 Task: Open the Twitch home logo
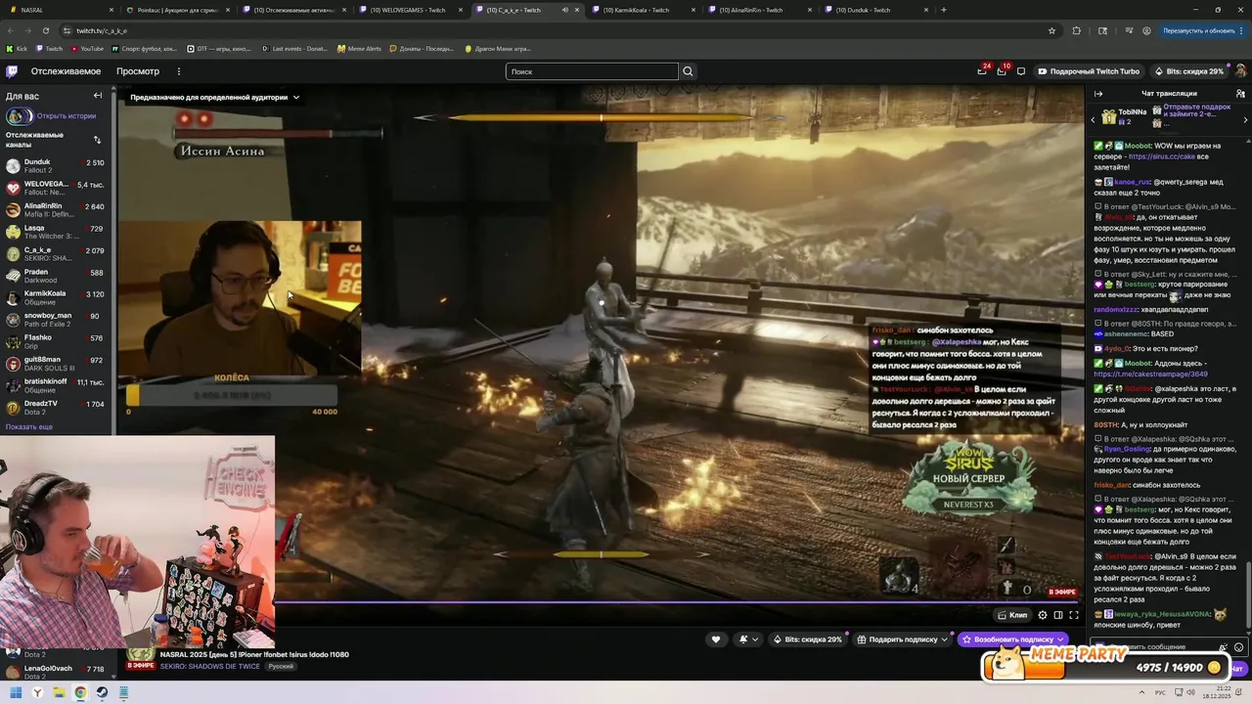tap(12, 71)
